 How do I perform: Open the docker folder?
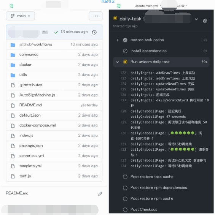(25, 65)
